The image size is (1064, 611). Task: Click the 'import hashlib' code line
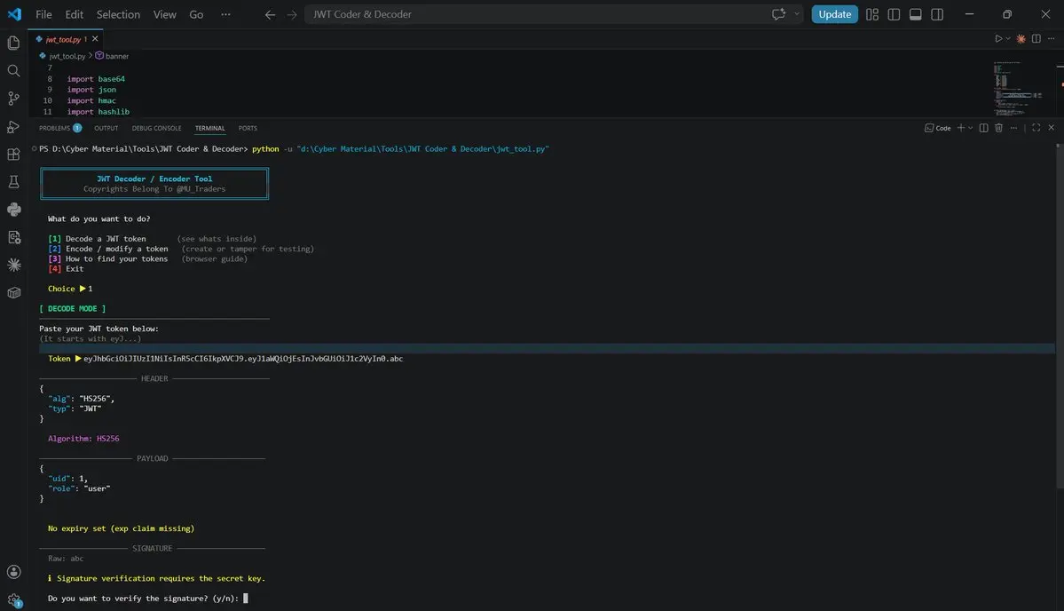pos(98,111)
